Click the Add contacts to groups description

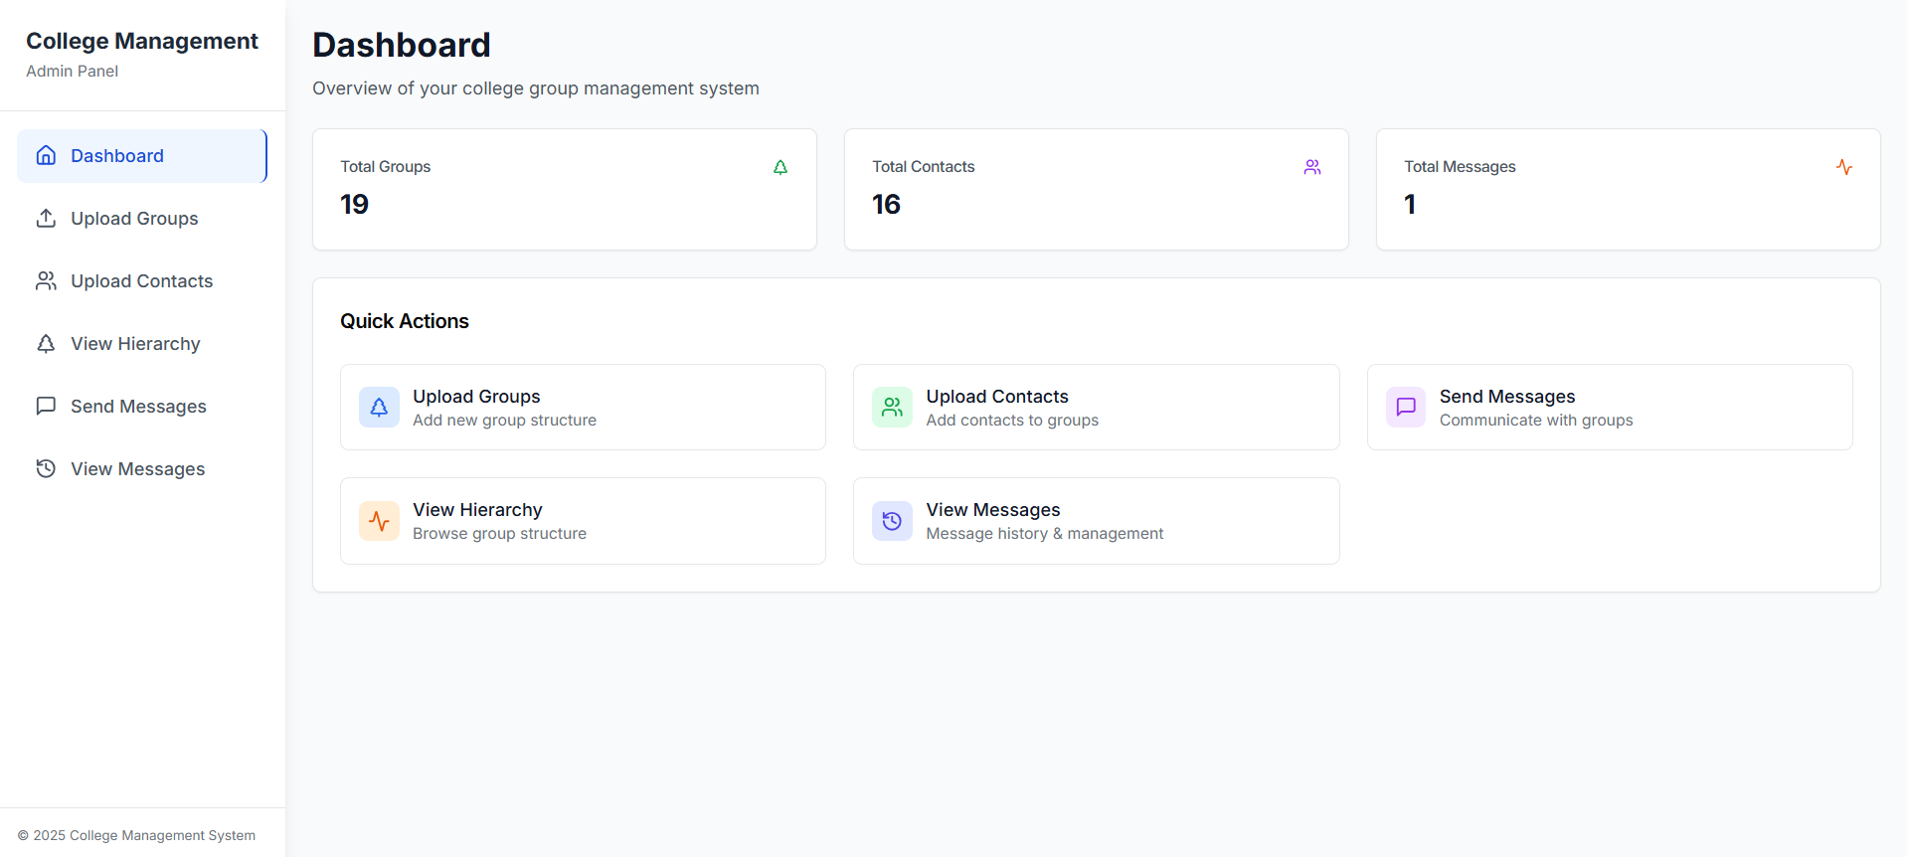[x=1012, y=421]
